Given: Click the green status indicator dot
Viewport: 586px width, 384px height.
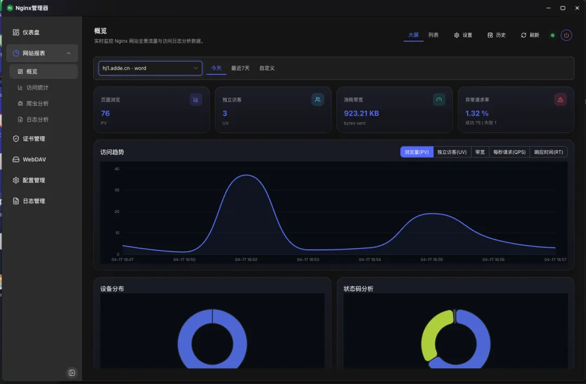Looking at the screenshot, I should [552, 35].
